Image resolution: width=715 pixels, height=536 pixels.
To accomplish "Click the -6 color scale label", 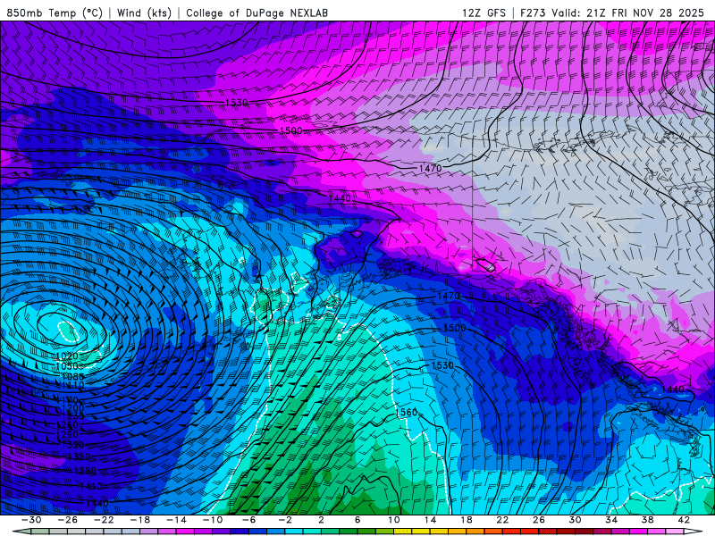I will click(x=248, y=520).
